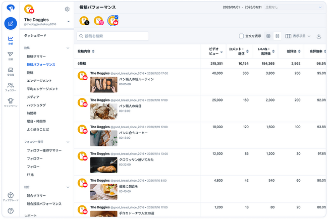Viewport: 328px width, 220px height.
Task: Open the help question mark icon
Action: pos(10,210)
